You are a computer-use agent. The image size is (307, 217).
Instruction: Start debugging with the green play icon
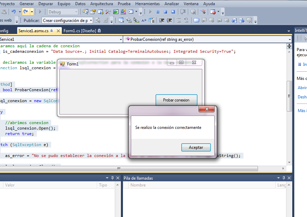(150, 12)
